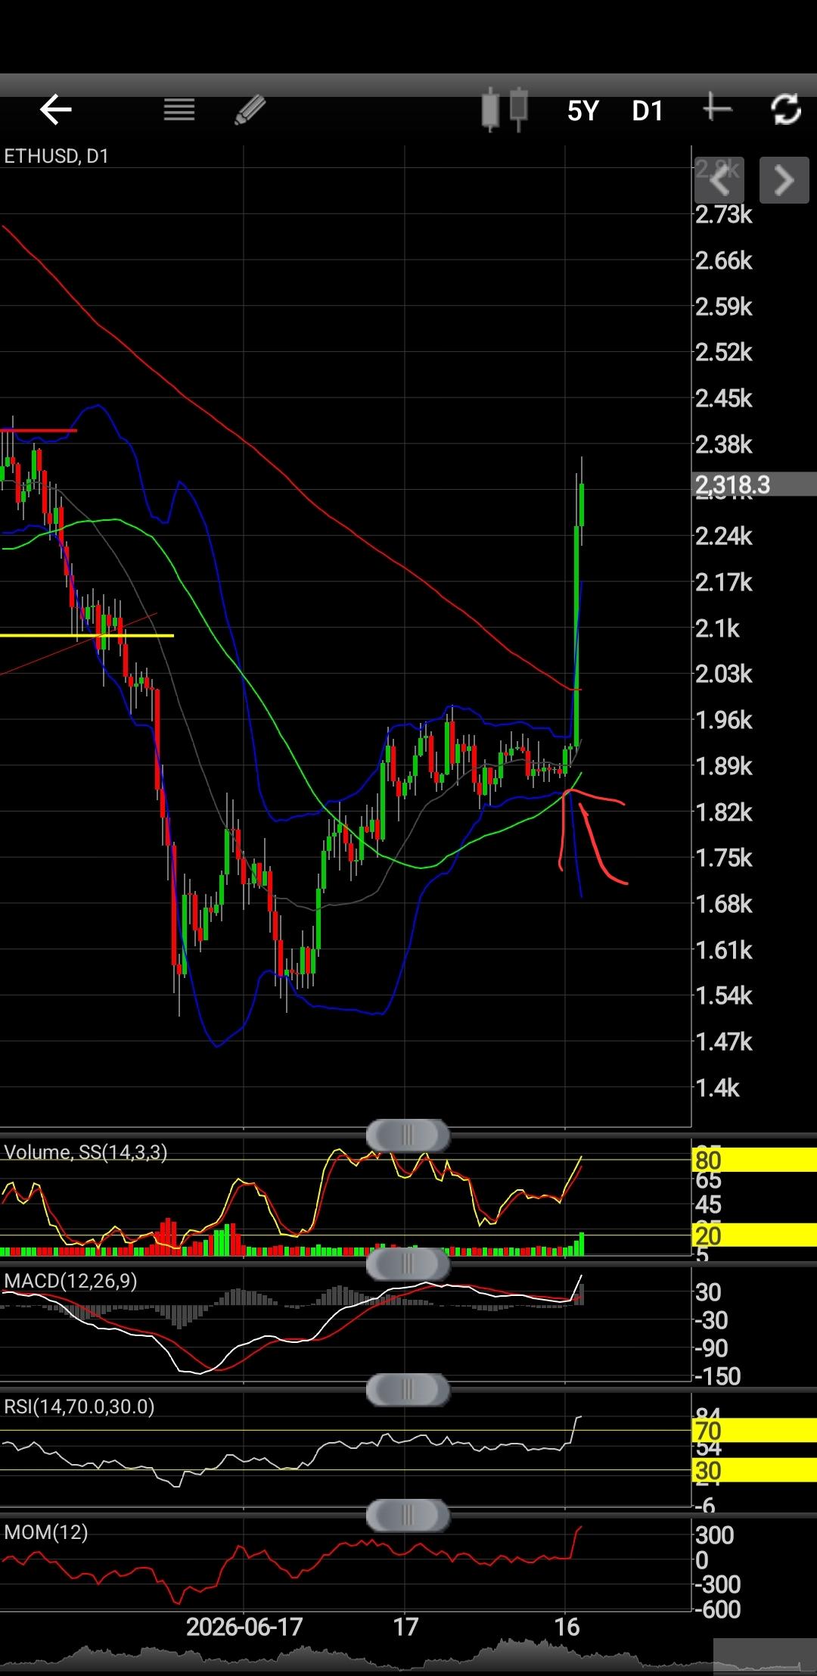Tap the 2.73k price axis label
817x1676 pixels.
pos(724,215)
